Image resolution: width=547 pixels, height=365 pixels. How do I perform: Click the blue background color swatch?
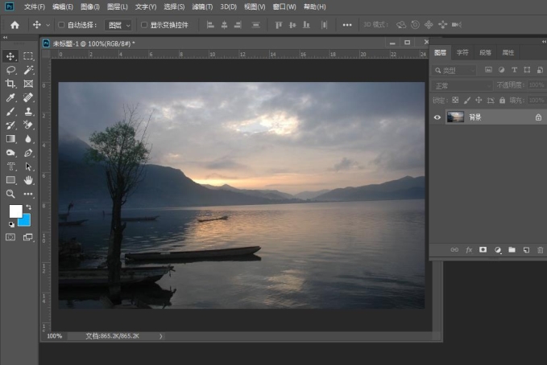pyautogui.click(x=23, y=220)
